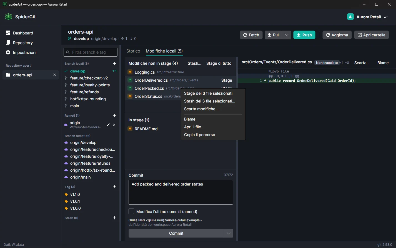Image resolution: width=396 pixels, height=248 pixels.
Task: Click the SpiderGit spider logo
Action: pos(9,17)
